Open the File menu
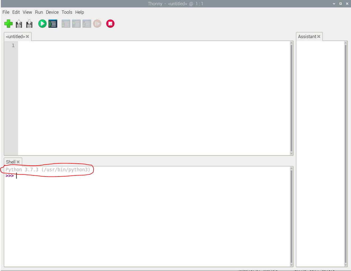 [6, 12]
